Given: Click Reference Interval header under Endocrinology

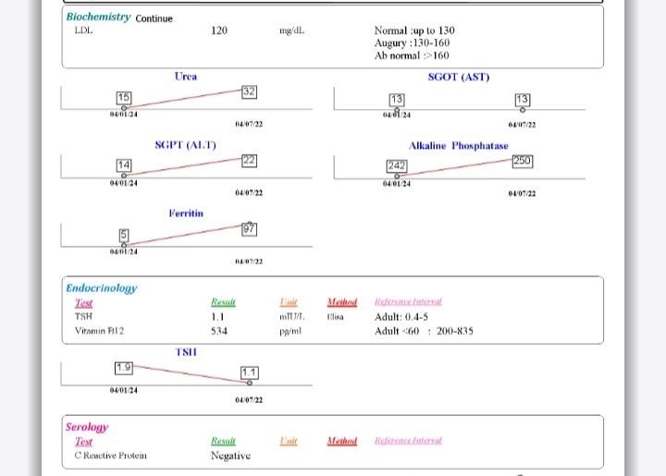Looking at the screenshot, I should pos(408,302).
